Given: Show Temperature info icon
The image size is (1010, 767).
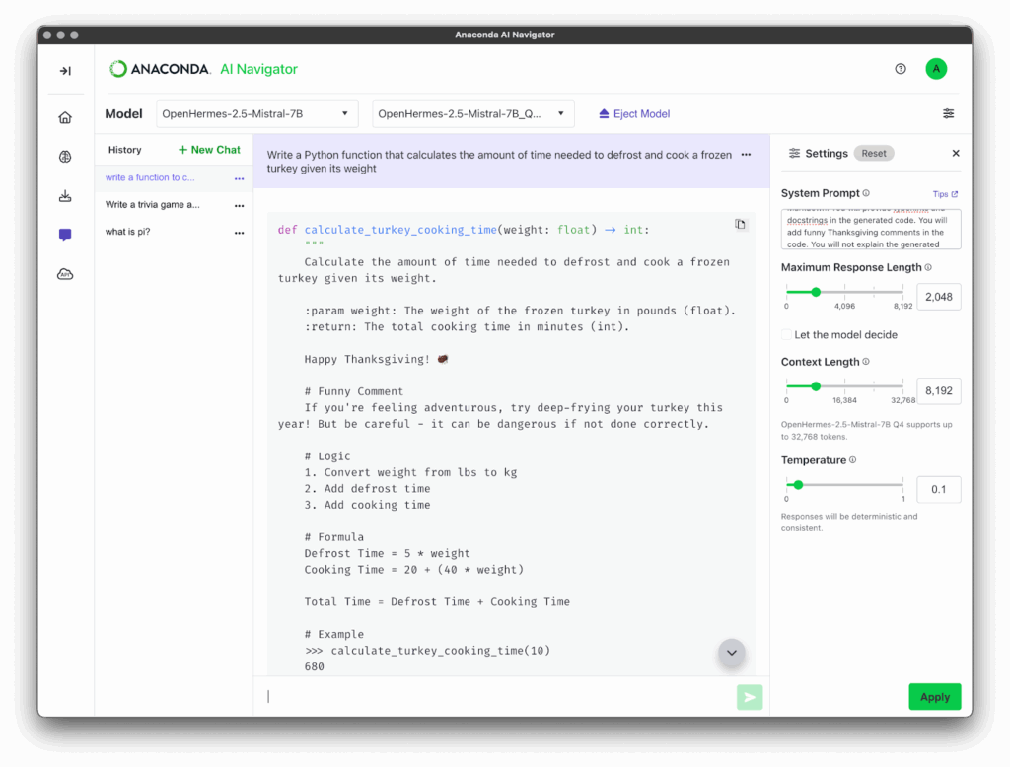Looking at the screenshot, I should pos(853,460).
